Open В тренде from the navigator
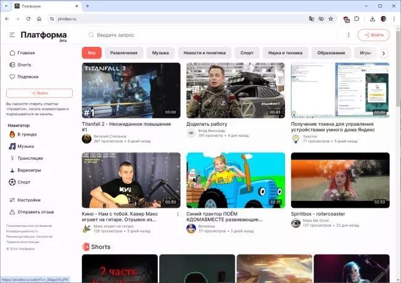The height and width of the screenshot is (283, 401). (27, 134)
